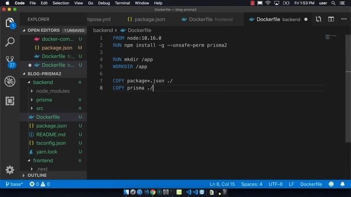
Task: Open Source Control view with 27 changes
Action: tap(10, 62)
